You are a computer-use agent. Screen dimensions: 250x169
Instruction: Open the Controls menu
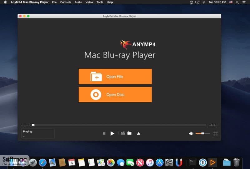pos(66,2)
